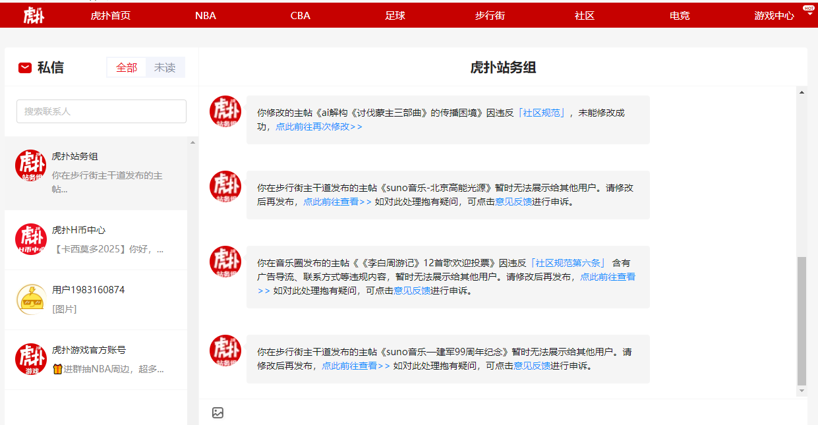
Task: Select the 进群抽NBA周边 preview text
Action: [108, 369]
